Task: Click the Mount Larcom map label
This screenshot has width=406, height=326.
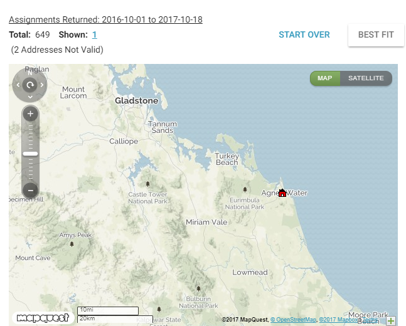Action: (x=73, y=92)
